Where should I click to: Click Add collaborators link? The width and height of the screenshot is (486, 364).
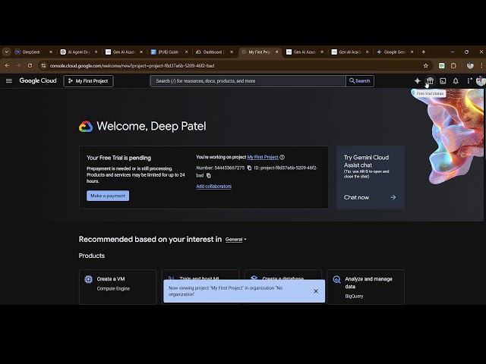point(214,187)
